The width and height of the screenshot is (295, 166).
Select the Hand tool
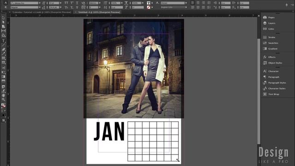(3, 95)
